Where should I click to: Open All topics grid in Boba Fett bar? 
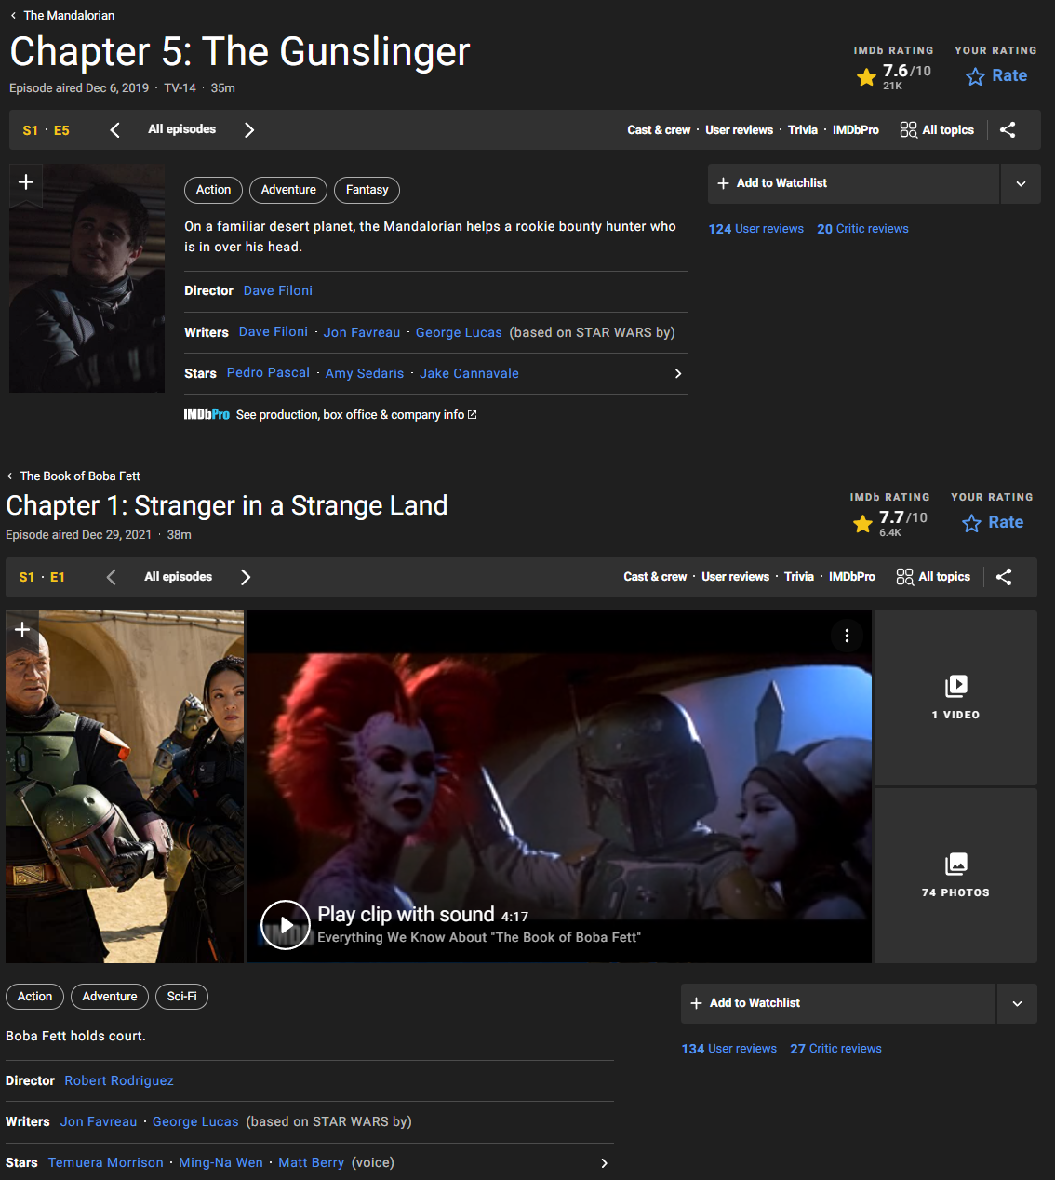[934, 577]
